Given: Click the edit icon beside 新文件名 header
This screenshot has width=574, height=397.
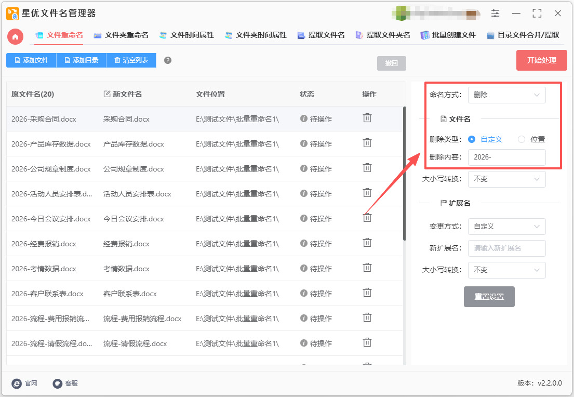Looking at the screenshot, I should [107, 94].
